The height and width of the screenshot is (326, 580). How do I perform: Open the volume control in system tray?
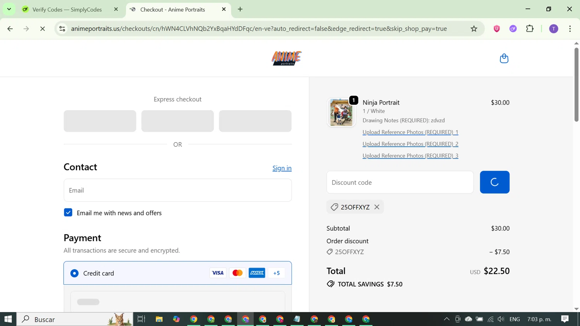point(501,319)
